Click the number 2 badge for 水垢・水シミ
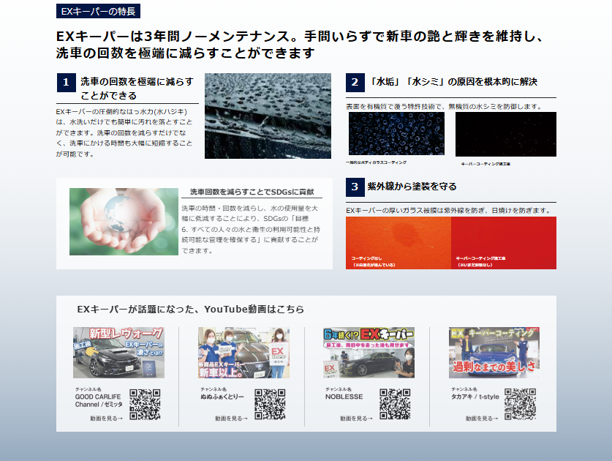The image size is (612, 461). coord(355,82)
